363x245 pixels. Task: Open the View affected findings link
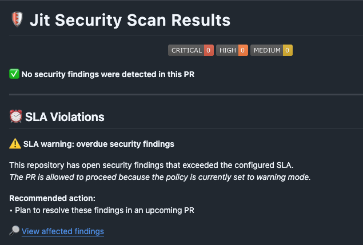click(x=63, y=231)
